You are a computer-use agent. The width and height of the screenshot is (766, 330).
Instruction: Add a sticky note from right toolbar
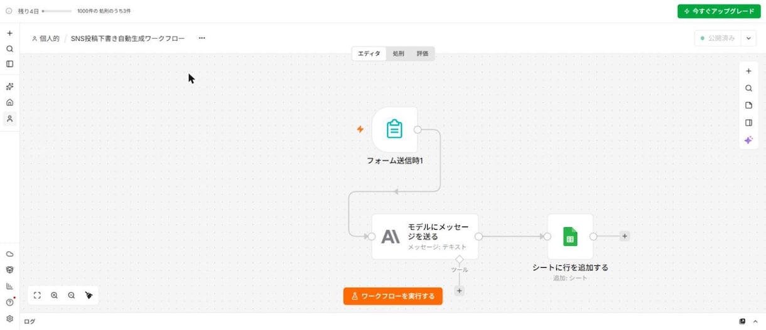(x=748, y=105)
